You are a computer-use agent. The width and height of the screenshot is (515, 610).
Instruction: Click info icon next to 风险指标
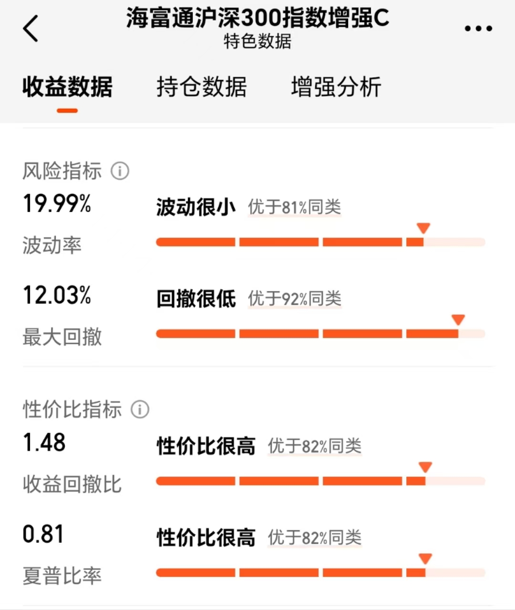120,171
